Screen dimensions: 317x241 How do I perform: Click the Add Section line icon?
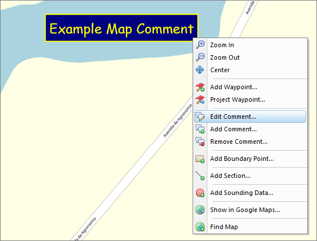point(200,176)
